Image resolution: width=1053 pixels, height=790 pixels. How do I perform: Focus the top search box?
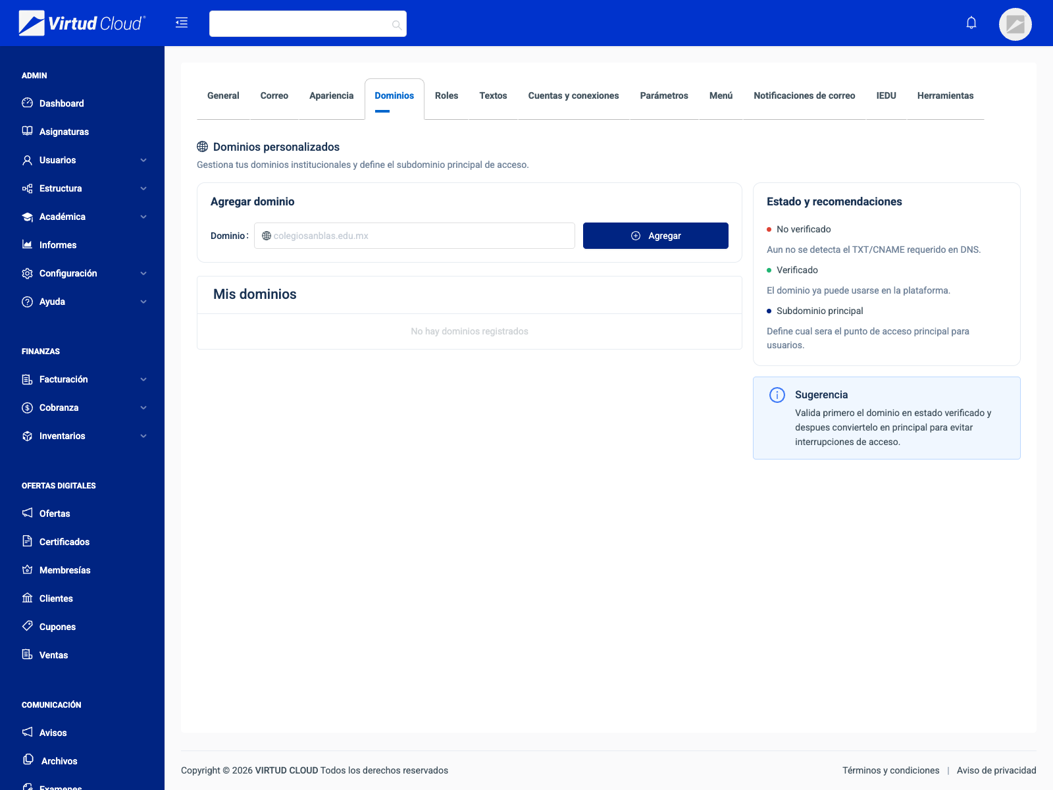point(308,24)
